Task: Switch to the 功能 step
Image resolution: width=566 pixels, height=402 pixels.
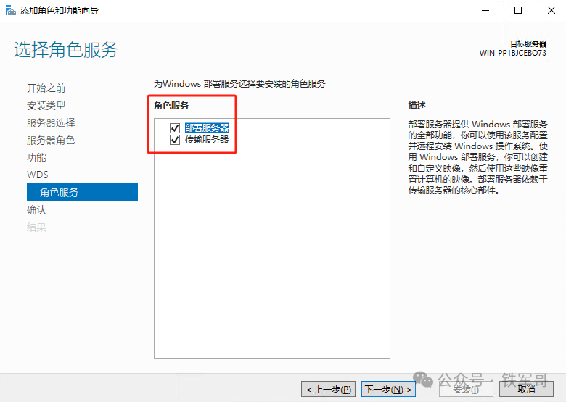Action: [x=36, y=157]
